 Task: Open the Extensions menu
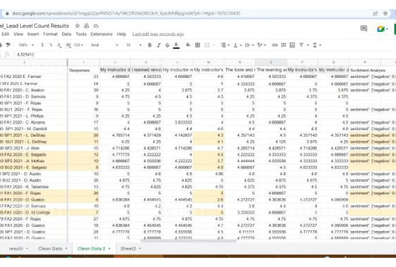pyautogui.click(x=101, y=34)
